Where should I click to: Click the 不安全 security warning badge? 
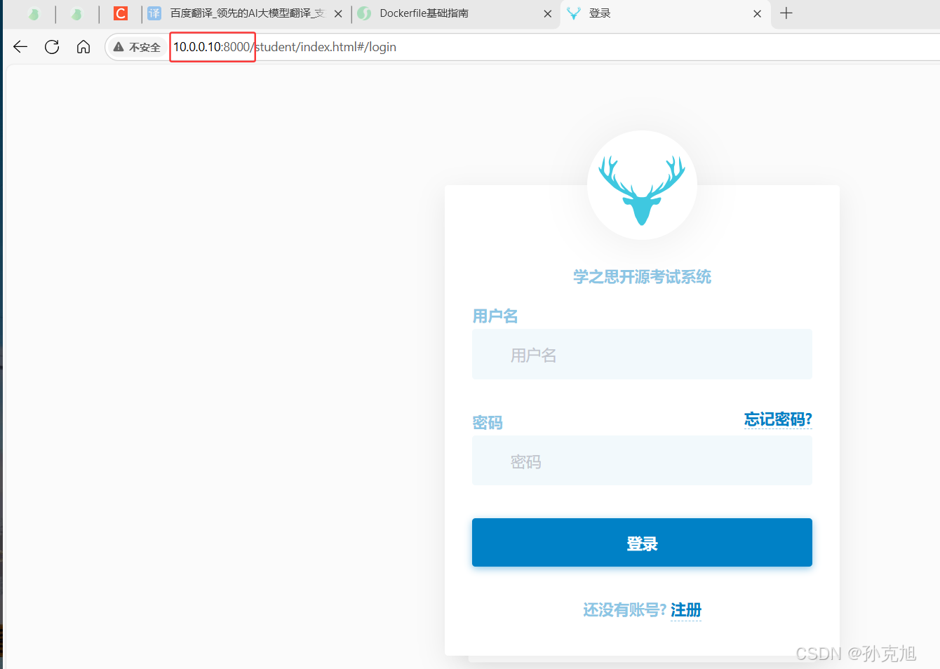coord(137,47)
